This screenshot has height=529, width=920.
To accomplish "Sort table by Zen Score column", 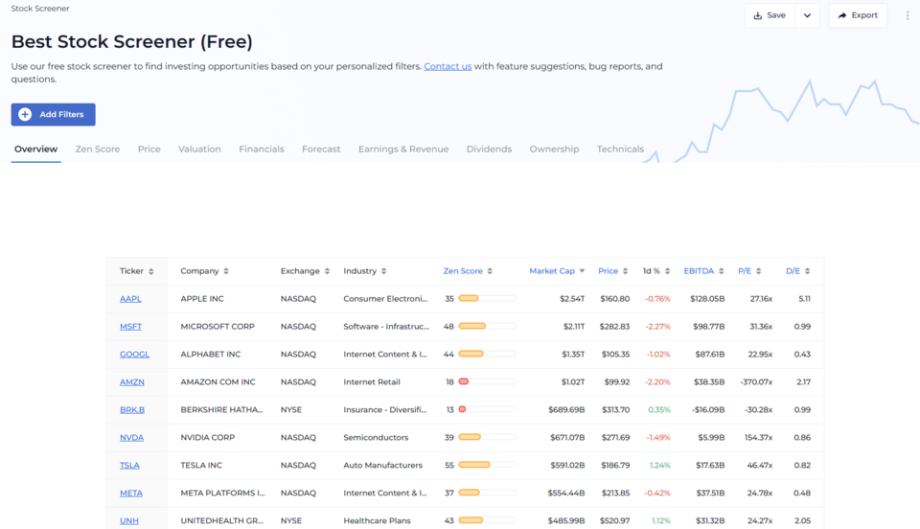I will coord(468,271).
